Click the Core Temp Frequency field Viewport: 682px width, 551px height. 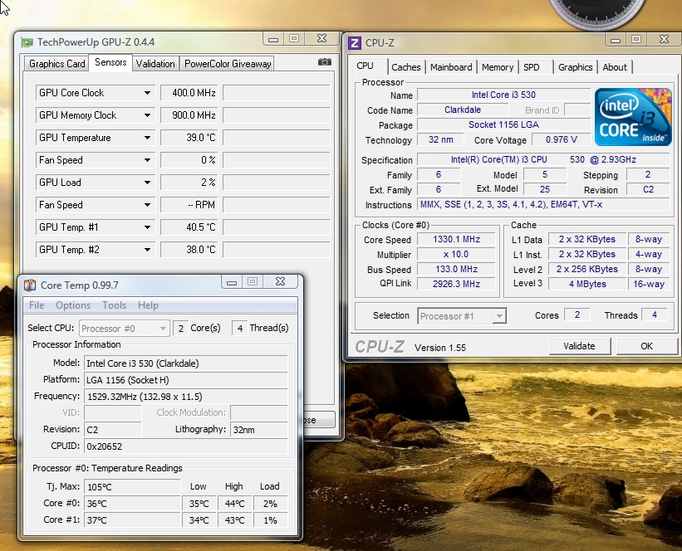(x=186, y=397)
